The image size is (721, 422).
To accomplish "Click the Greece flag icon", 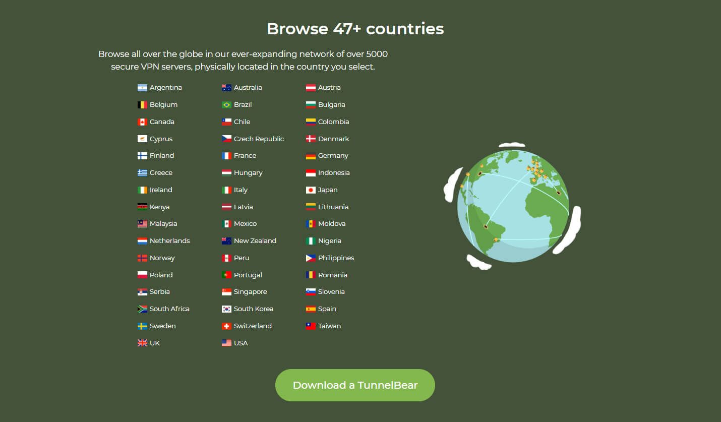I will pyautogui.click(x=142, y=173).
